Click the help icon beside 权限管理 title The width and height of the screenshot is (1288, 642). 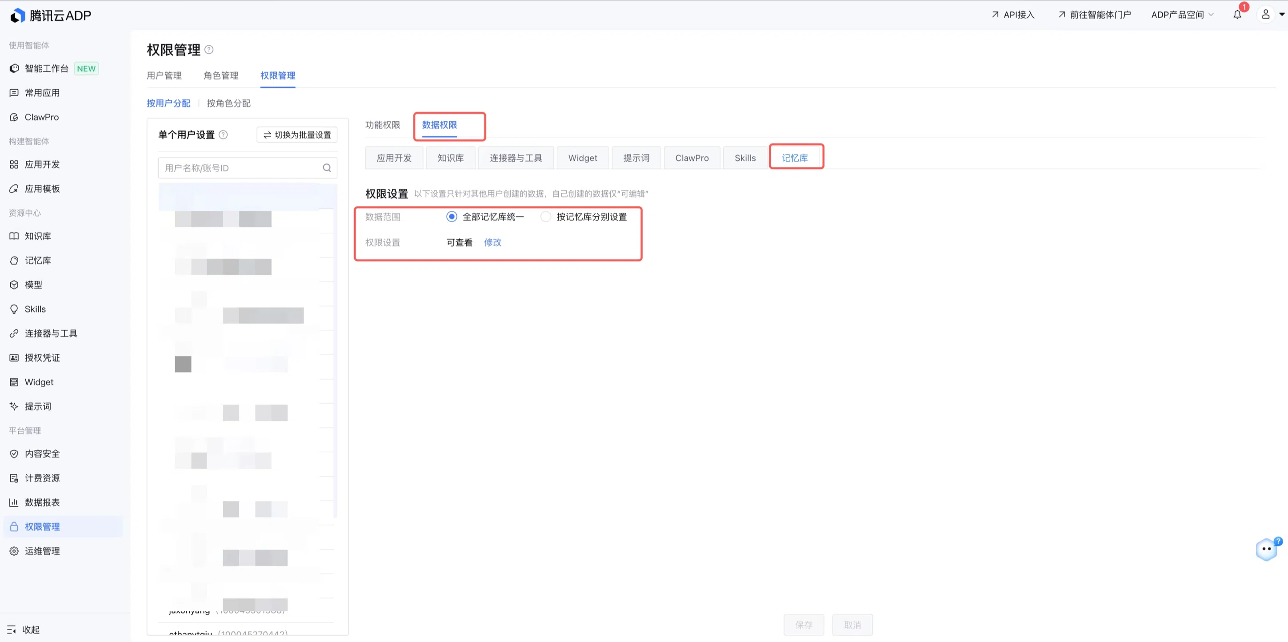tap(209, 49)
